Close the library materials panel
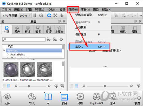Viewport: 143px width, 106px height. click(x=64, y=21)
